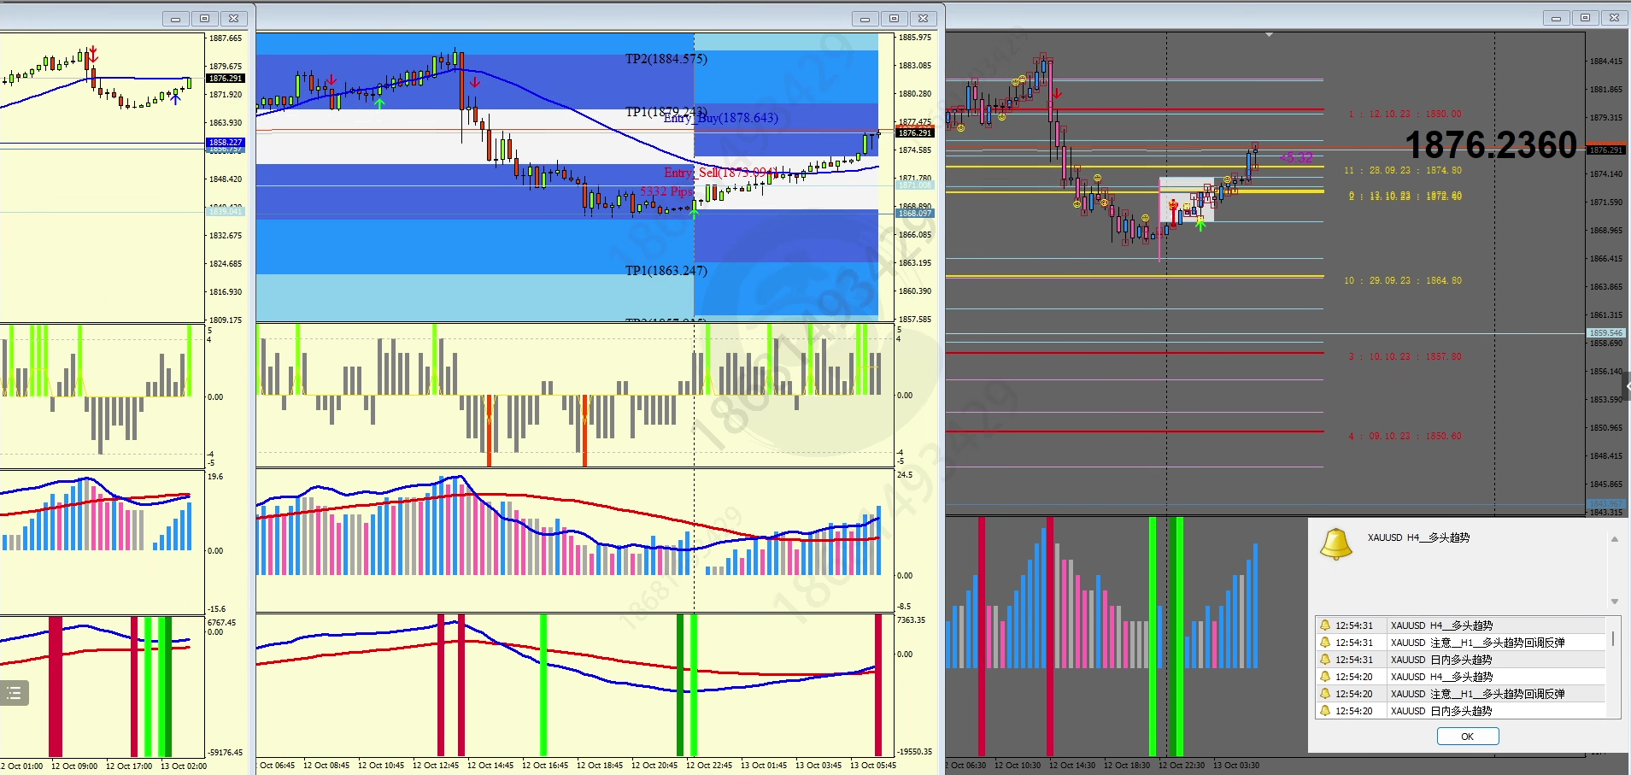Close the right dark chart window
The width and height of the screenshot is (1631, 775).
point(1614,17)
